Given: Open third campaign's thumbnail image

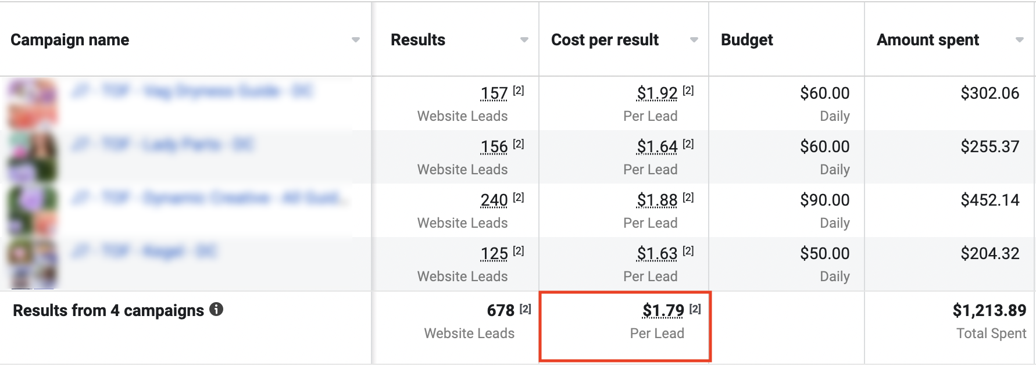Looking at the screenshot, I should 32,210.
